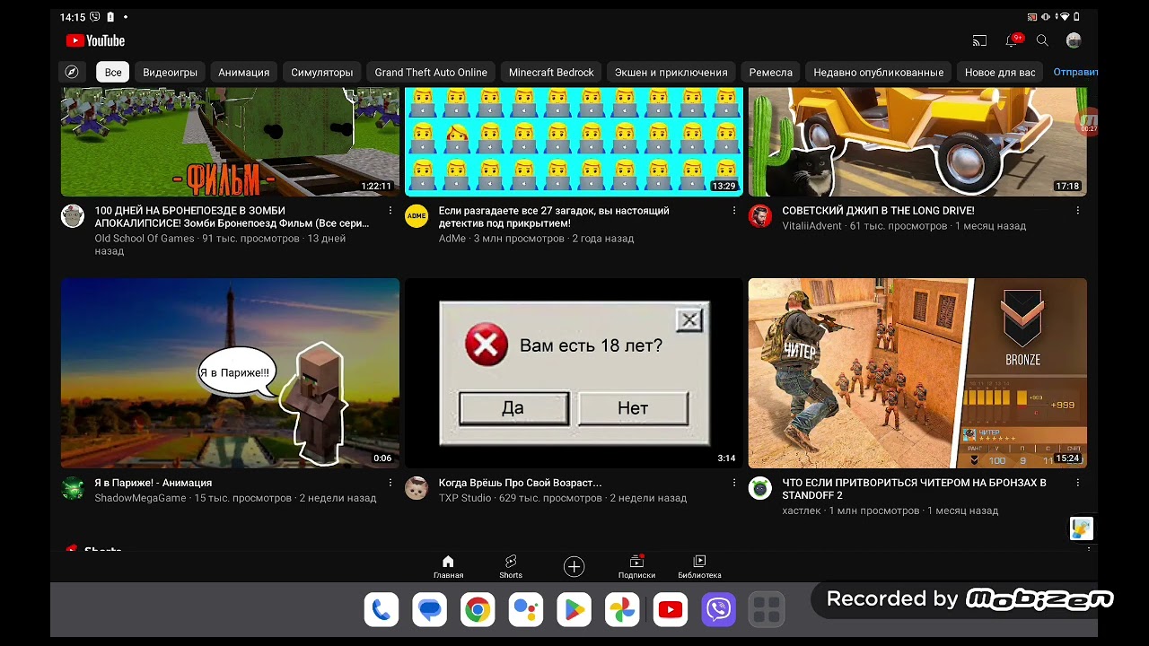Open video Когда Врёшь Про Свой Возраст
Viewport: 1149px width, 646px height.
(520, 483)
